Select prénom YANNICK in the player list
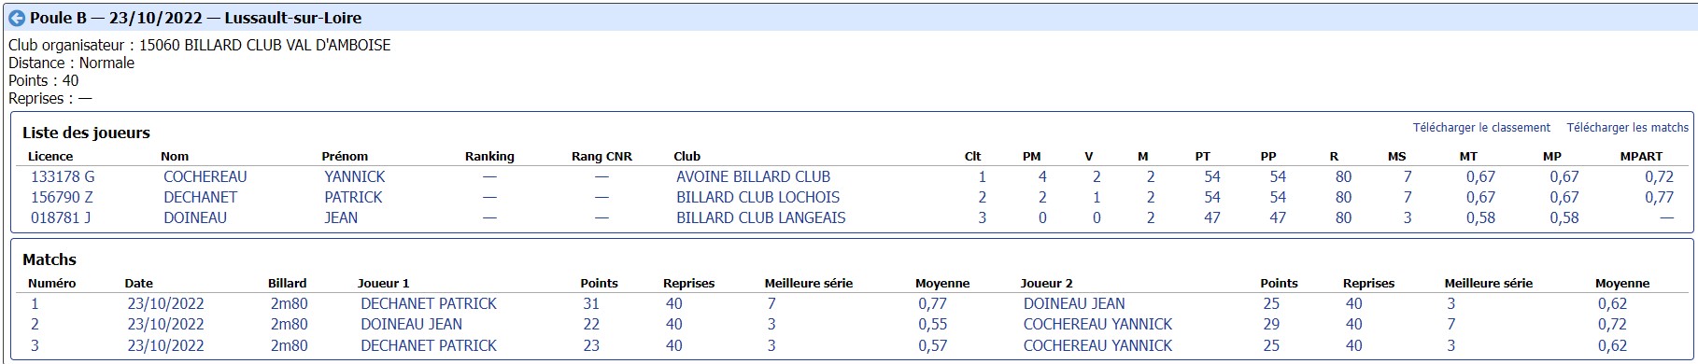The image size is (1698, 364). [355, 176]
